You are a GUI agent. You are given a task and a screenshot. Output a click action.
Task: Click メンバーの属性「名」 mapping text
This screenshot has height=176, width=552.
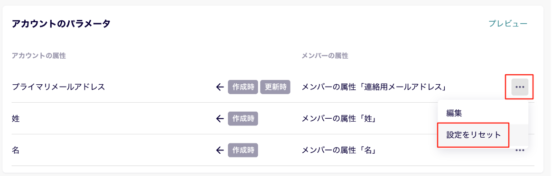pyautogui.click(x=340, y=150)
